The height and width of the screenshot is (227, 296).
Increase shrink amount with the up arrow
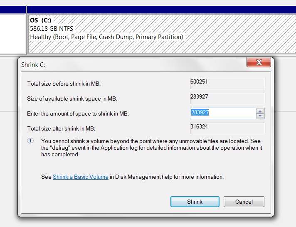tap(260, 111)
